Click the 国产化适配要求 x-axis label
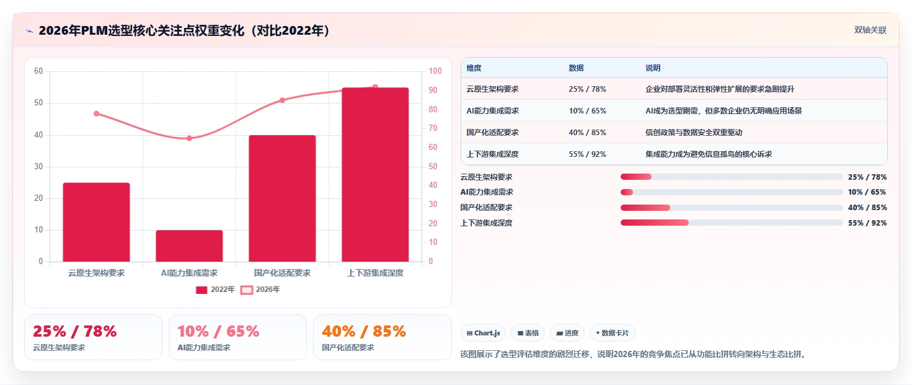Screen dimensions: 912x385 coord(282,273)
